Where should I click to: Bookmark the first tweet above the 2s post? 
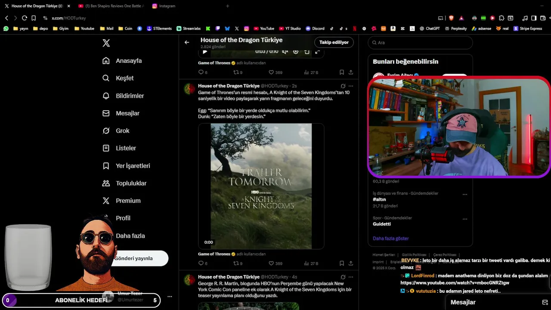(341, 72)
